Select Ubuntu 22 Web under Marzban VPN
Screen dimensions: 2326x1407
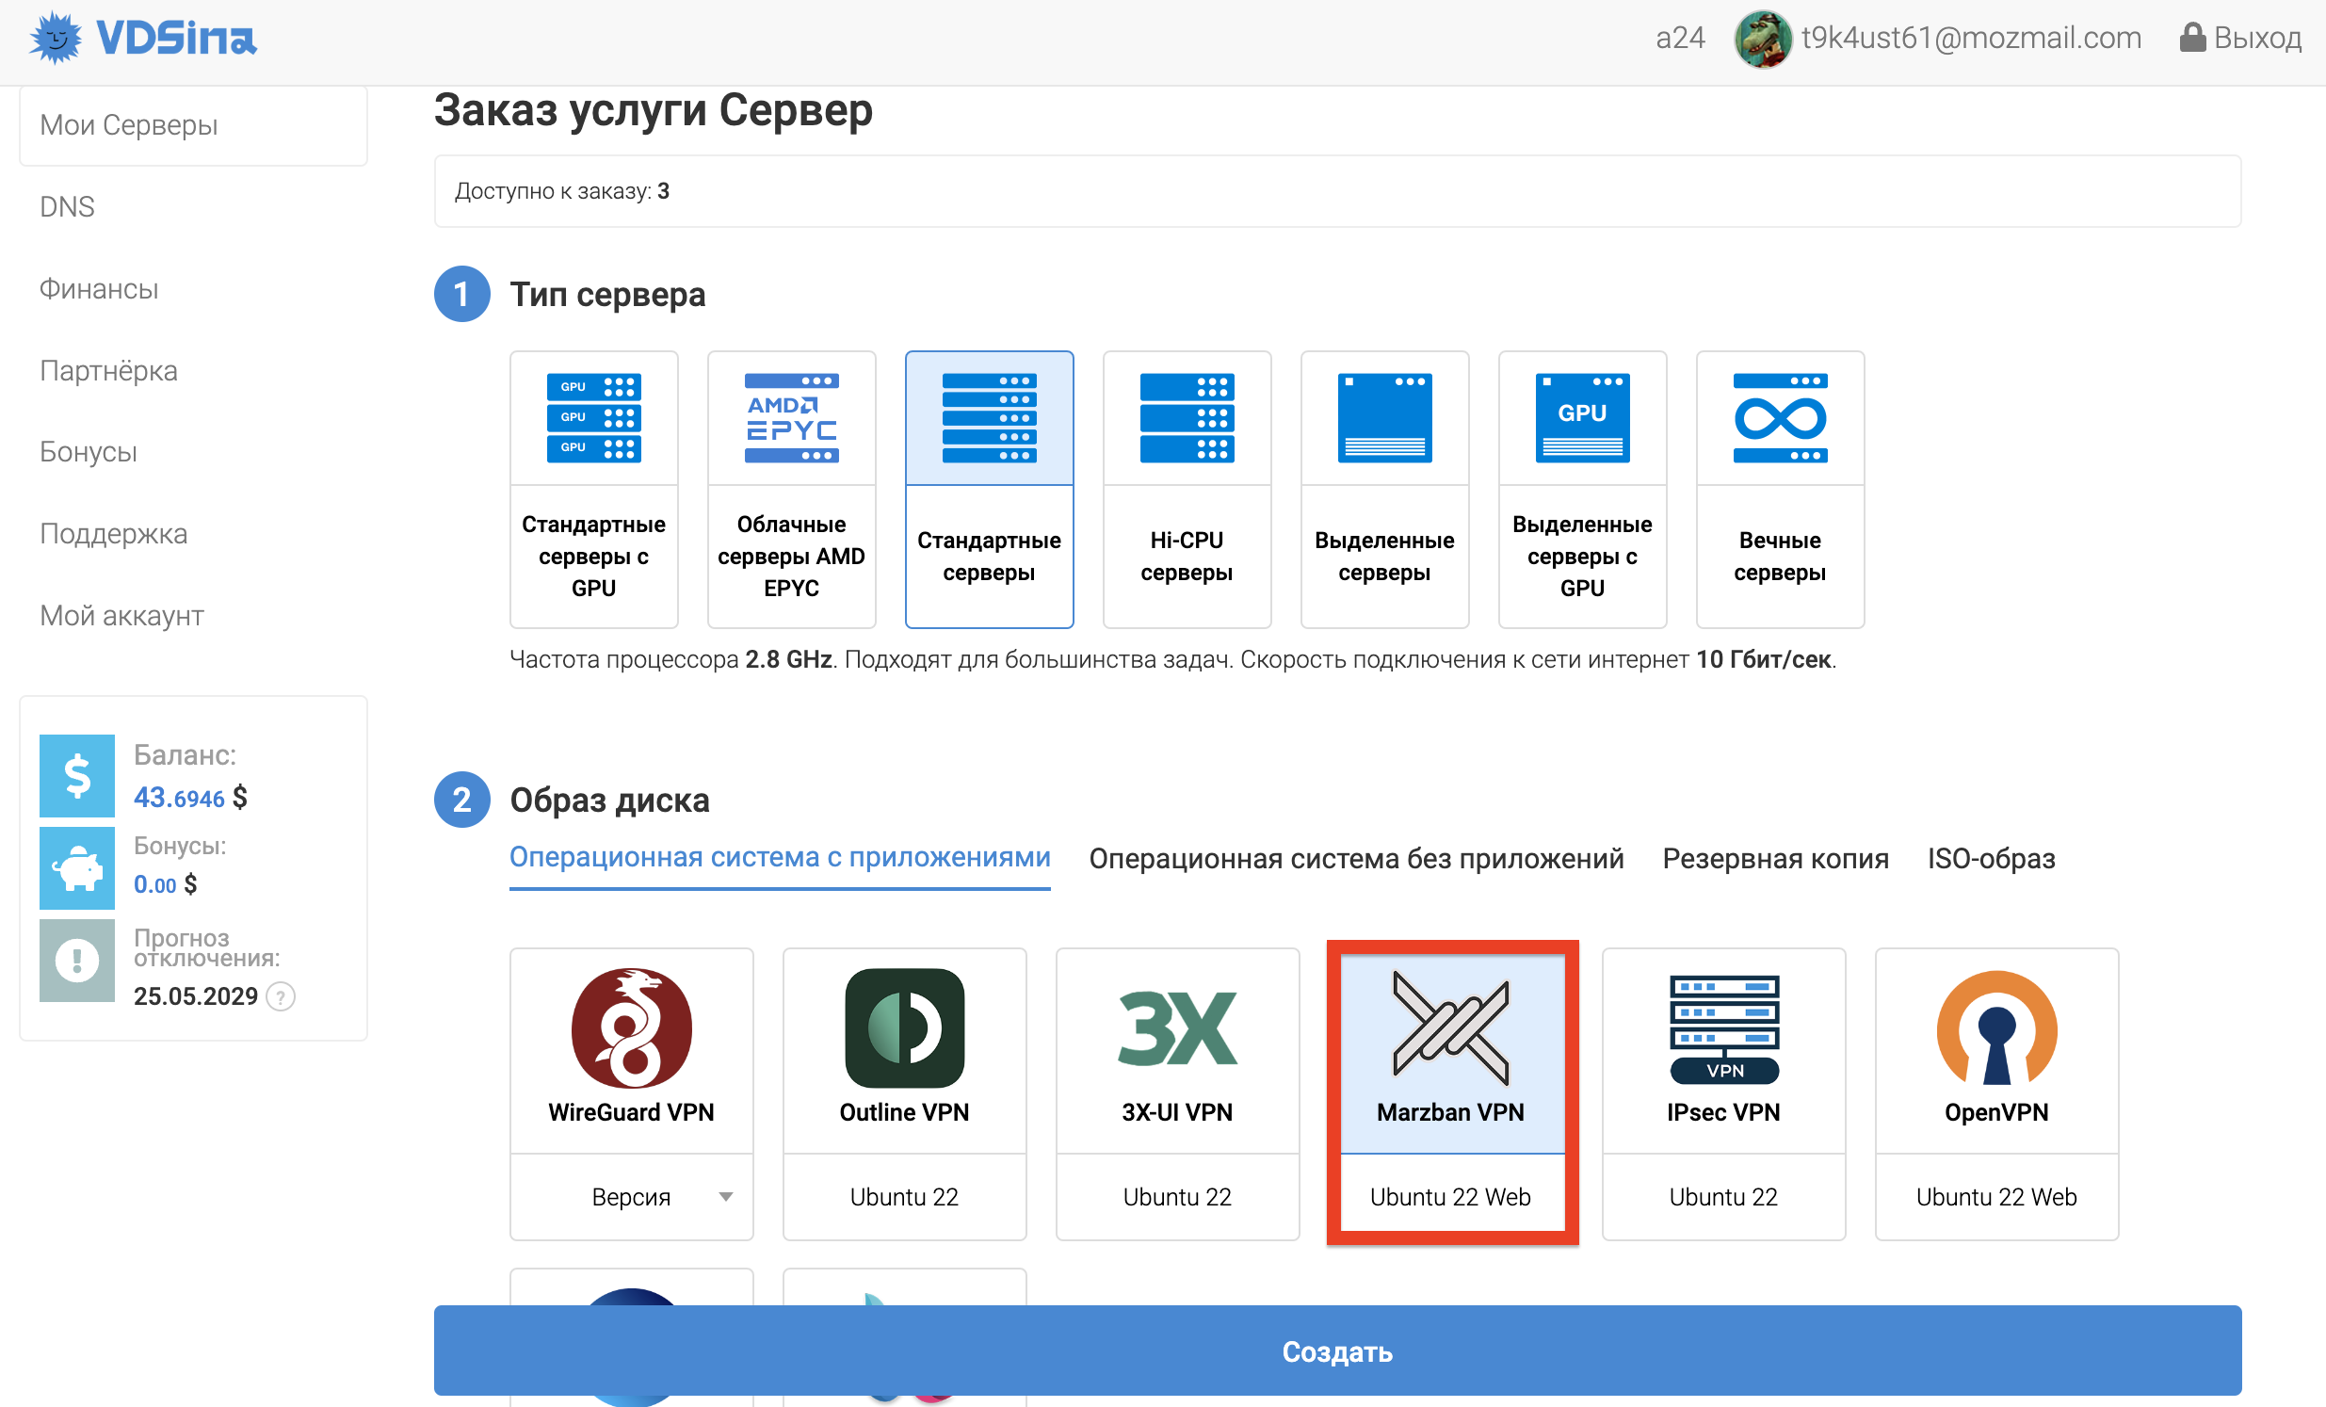(1451, 1196)
